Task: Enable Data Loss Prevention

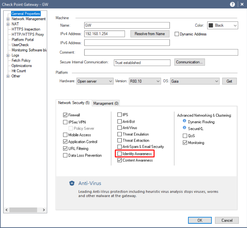Action: coord(65,155)
